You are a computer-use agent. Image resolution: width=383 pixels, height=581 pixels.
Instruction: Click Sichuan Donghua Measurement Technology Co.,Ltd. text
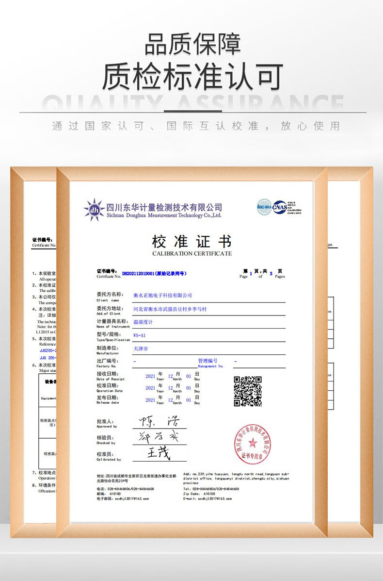coord(164,216)
